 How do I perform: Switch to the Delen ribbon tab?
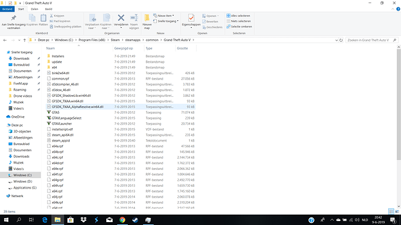click(34, 9)
